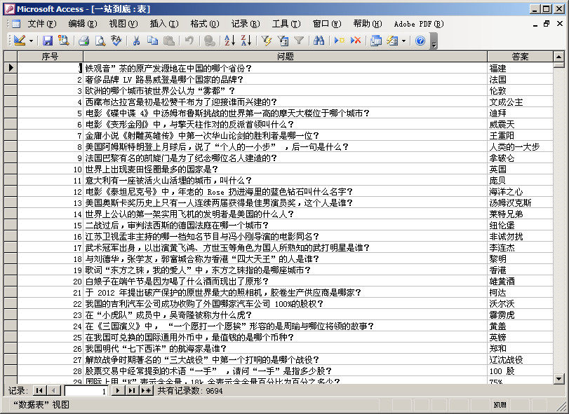Open the 视图(V) menu
569x414 pixels.
pyautogui.click(x=123, y=24)
